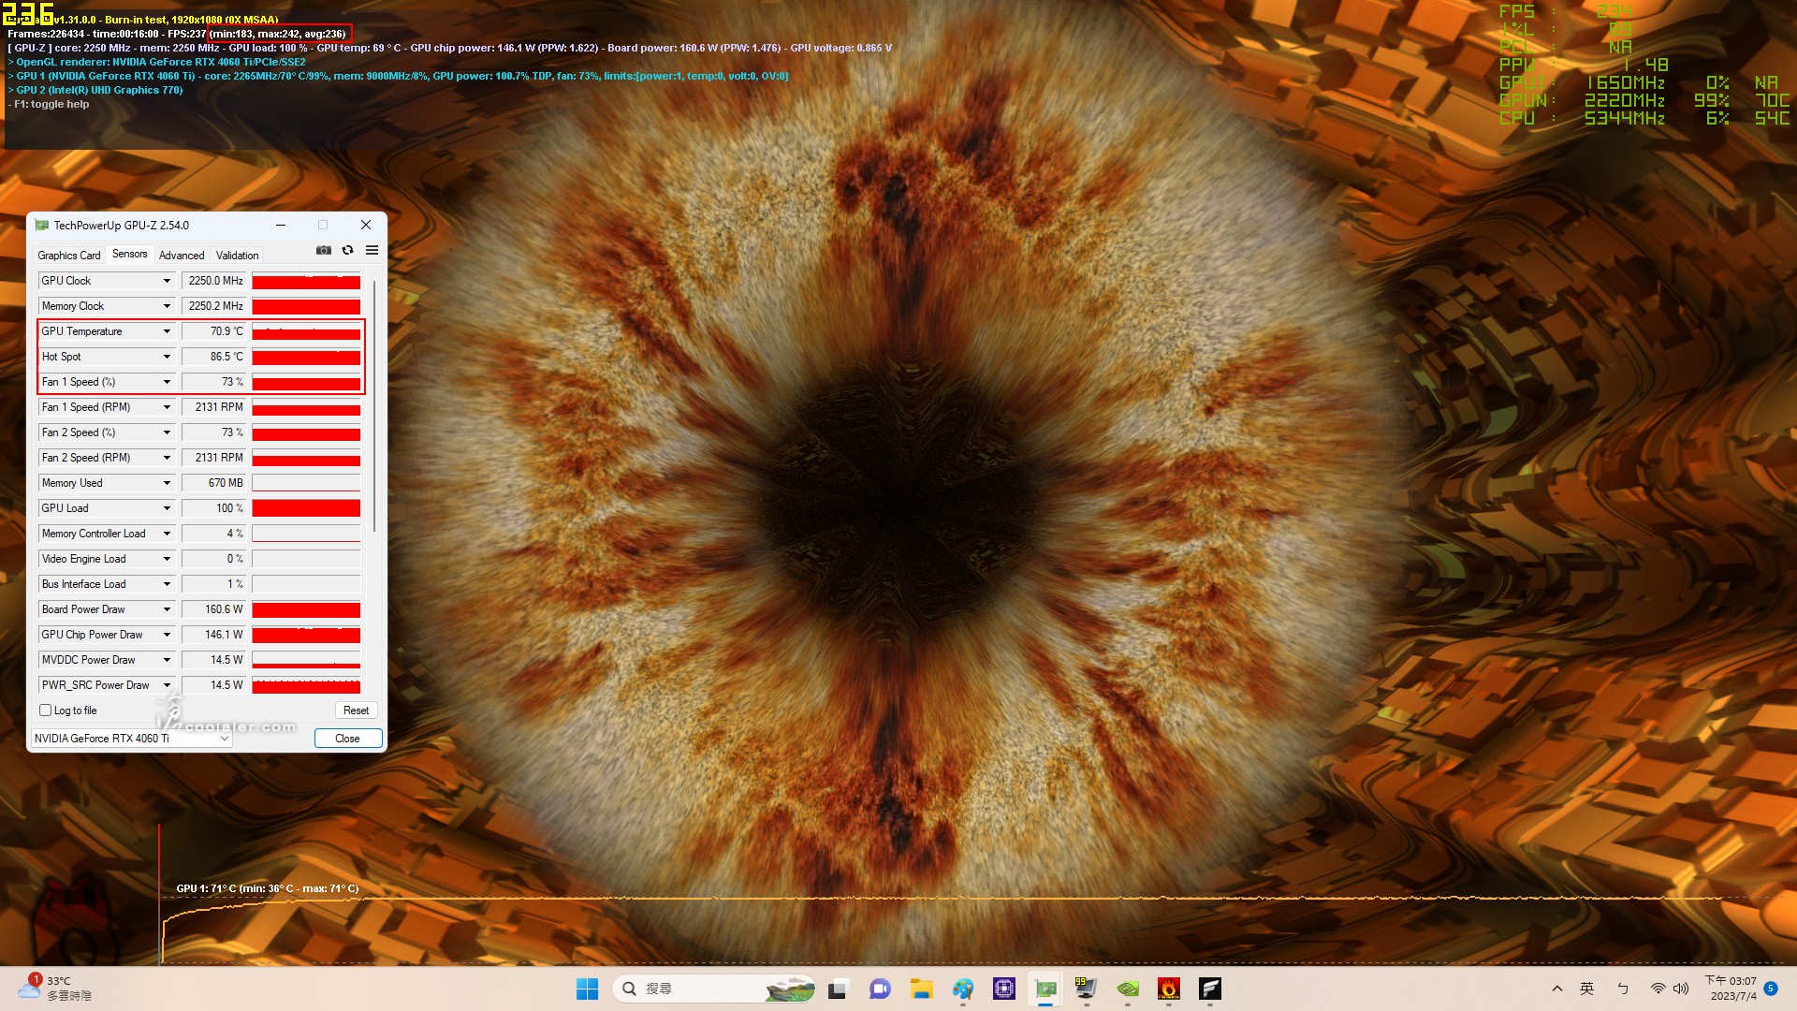1797x1011 pixels.
Task: Open File Explorer from the taskbar
Action: point(922,989)
